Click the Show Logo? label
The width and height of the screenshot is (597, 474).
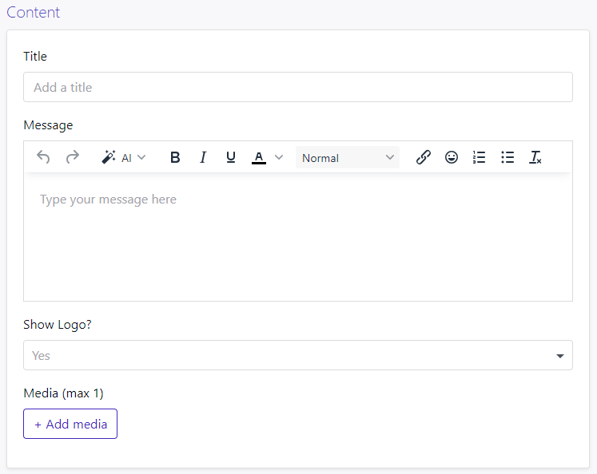[58, 324]
